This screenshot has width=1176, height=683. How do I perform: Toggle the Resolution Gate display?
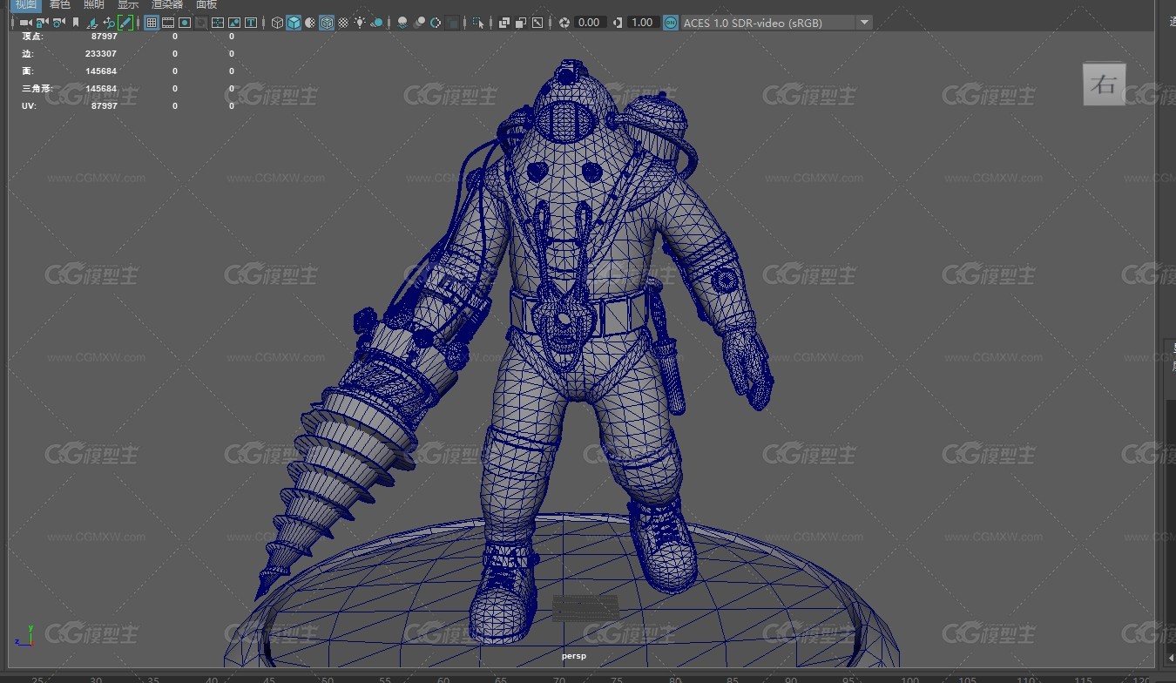tap(185, 23)
